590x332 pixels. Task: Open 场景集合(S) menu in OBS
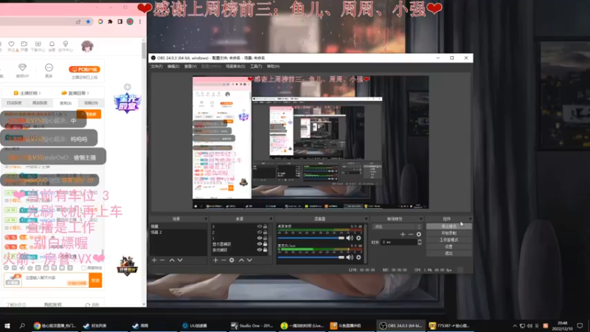point(235,66)
